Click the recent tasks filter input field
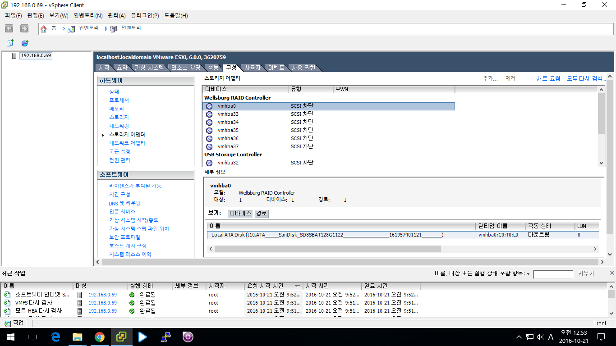 coord(553,274)
